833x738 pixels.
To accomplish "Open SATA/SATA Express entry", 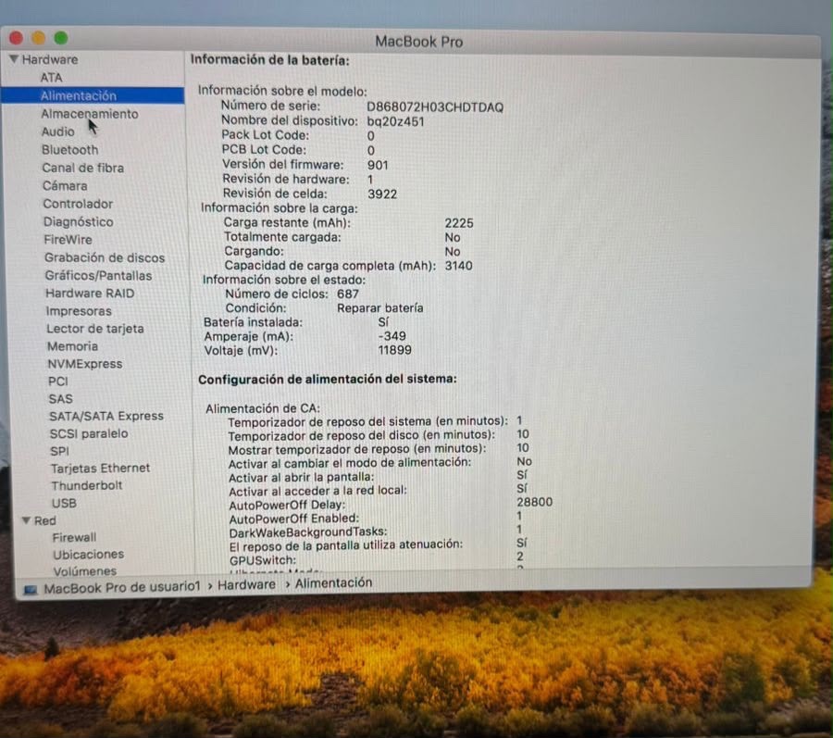I will (x=106, y=416).
